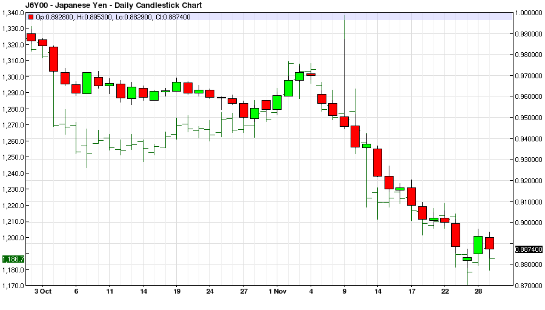Click the red legend square beside Op value

[31, 17]
